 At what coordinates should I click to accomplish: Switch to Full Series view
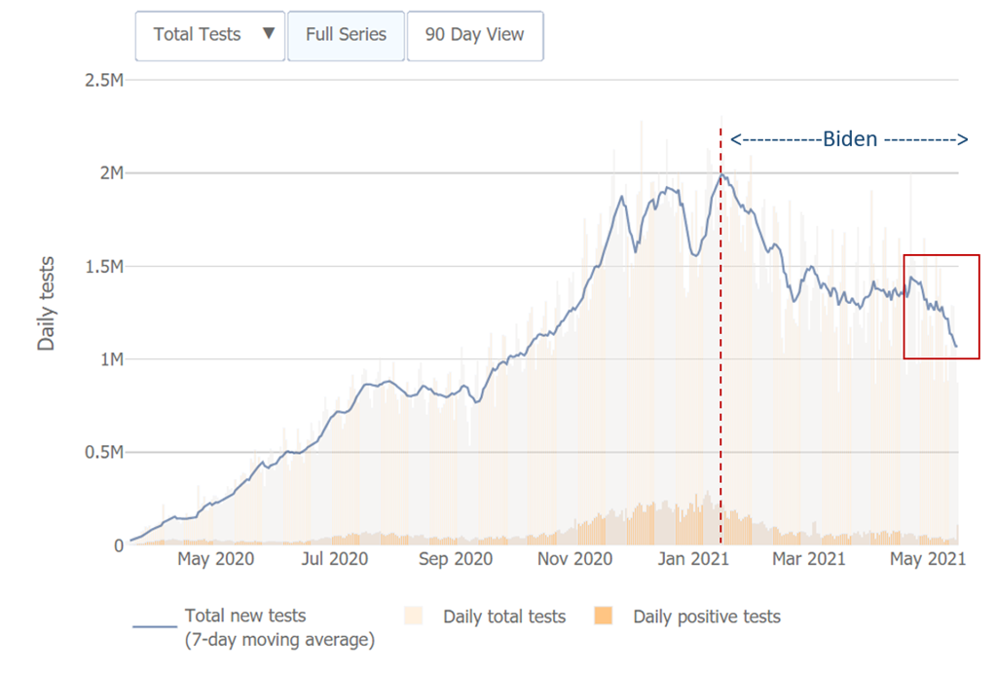point(346,35)
